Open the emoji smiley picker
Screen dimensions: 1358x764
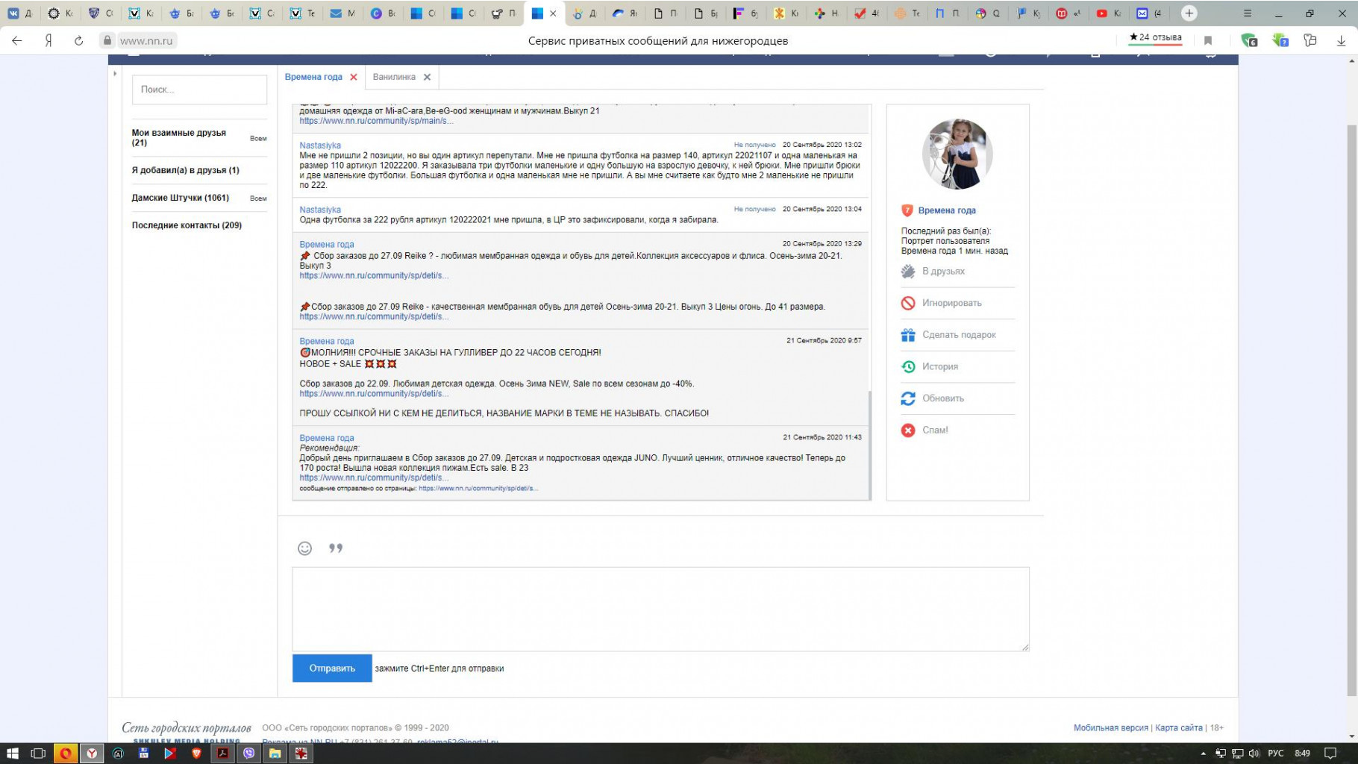click(x=304, y=548)
